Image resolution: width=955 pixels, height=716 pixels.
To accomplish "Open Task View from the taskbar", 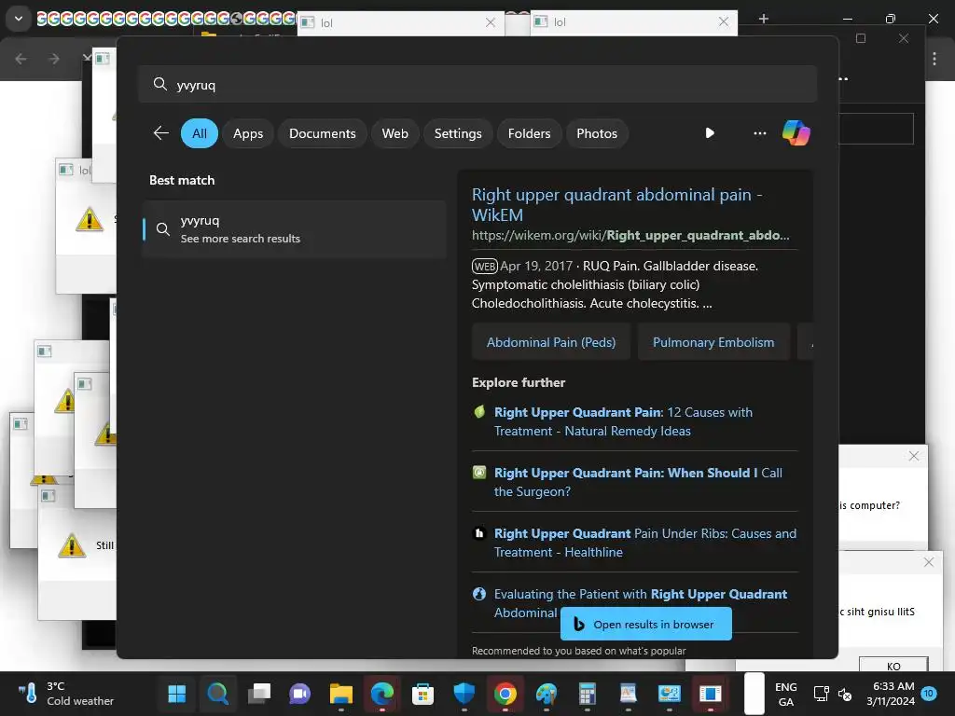I will click(x=259, y=694).
